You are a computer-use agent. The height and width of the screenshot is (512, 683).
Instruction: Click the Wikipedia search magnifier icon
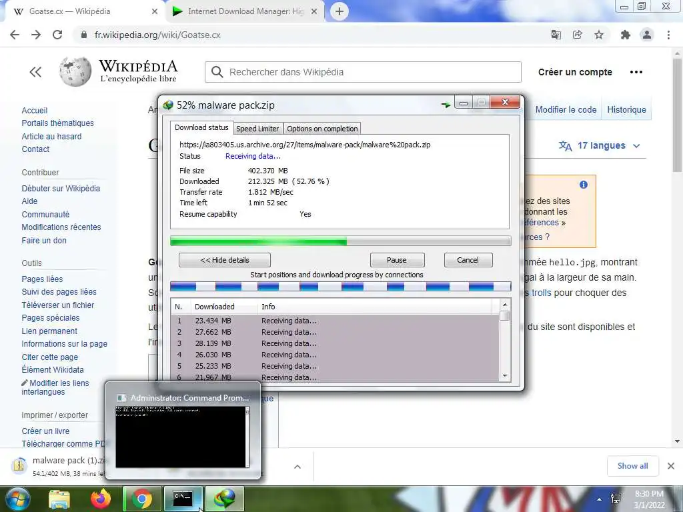[x=217, y=72]
